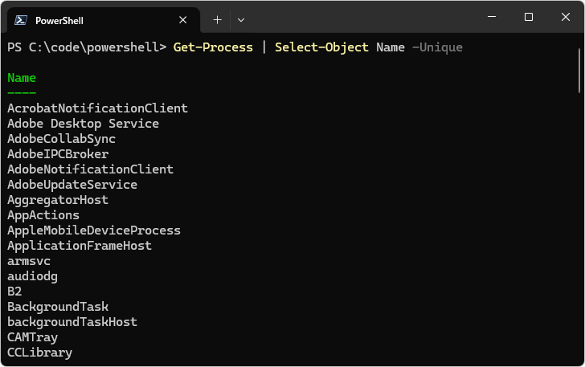This screenshot has height=367, width=585.
Task: Click the Adobe Desktop Service line
Action: [x=84, y=124]
